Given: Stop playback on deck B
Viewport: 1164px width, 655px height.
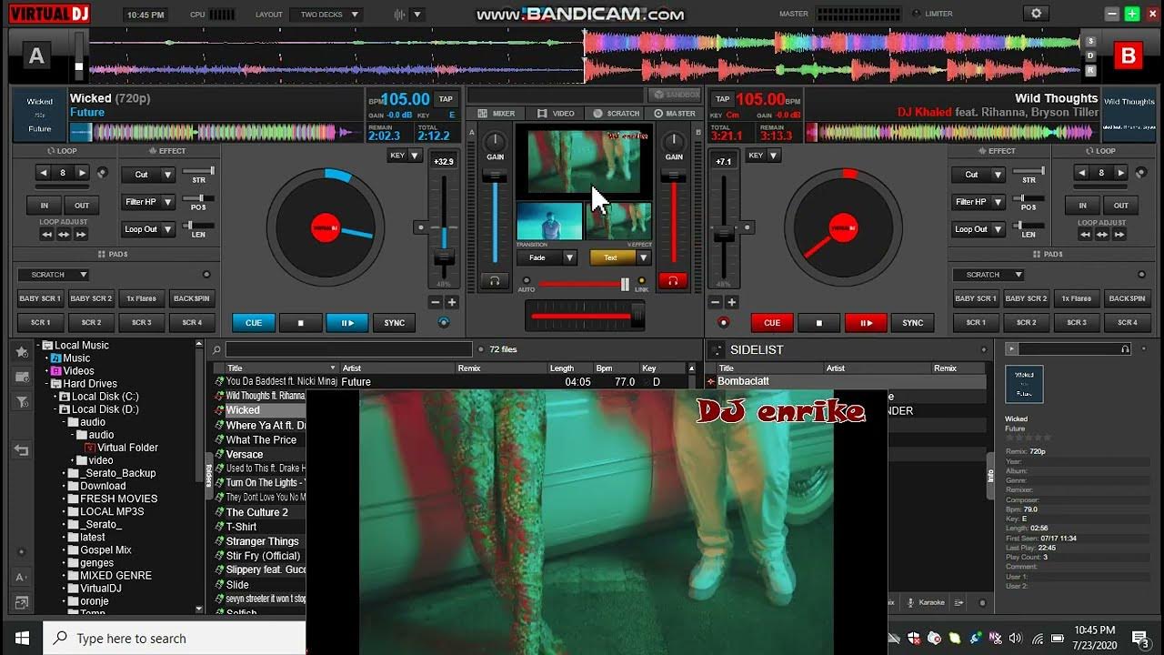Looking at the screenshot, I should (x=818, y=323).
